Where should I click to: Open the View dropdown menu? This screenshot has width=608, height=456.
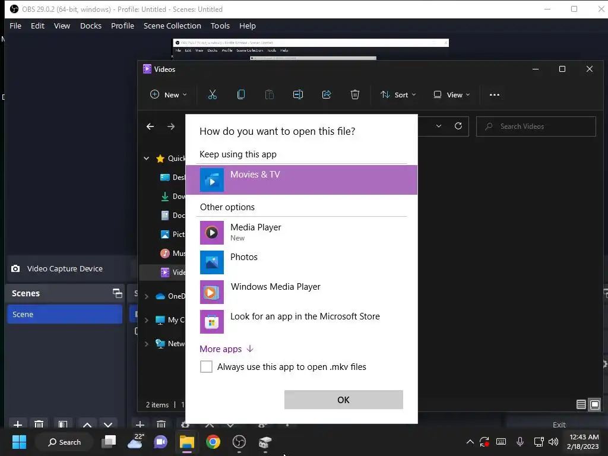pos(452,94)
